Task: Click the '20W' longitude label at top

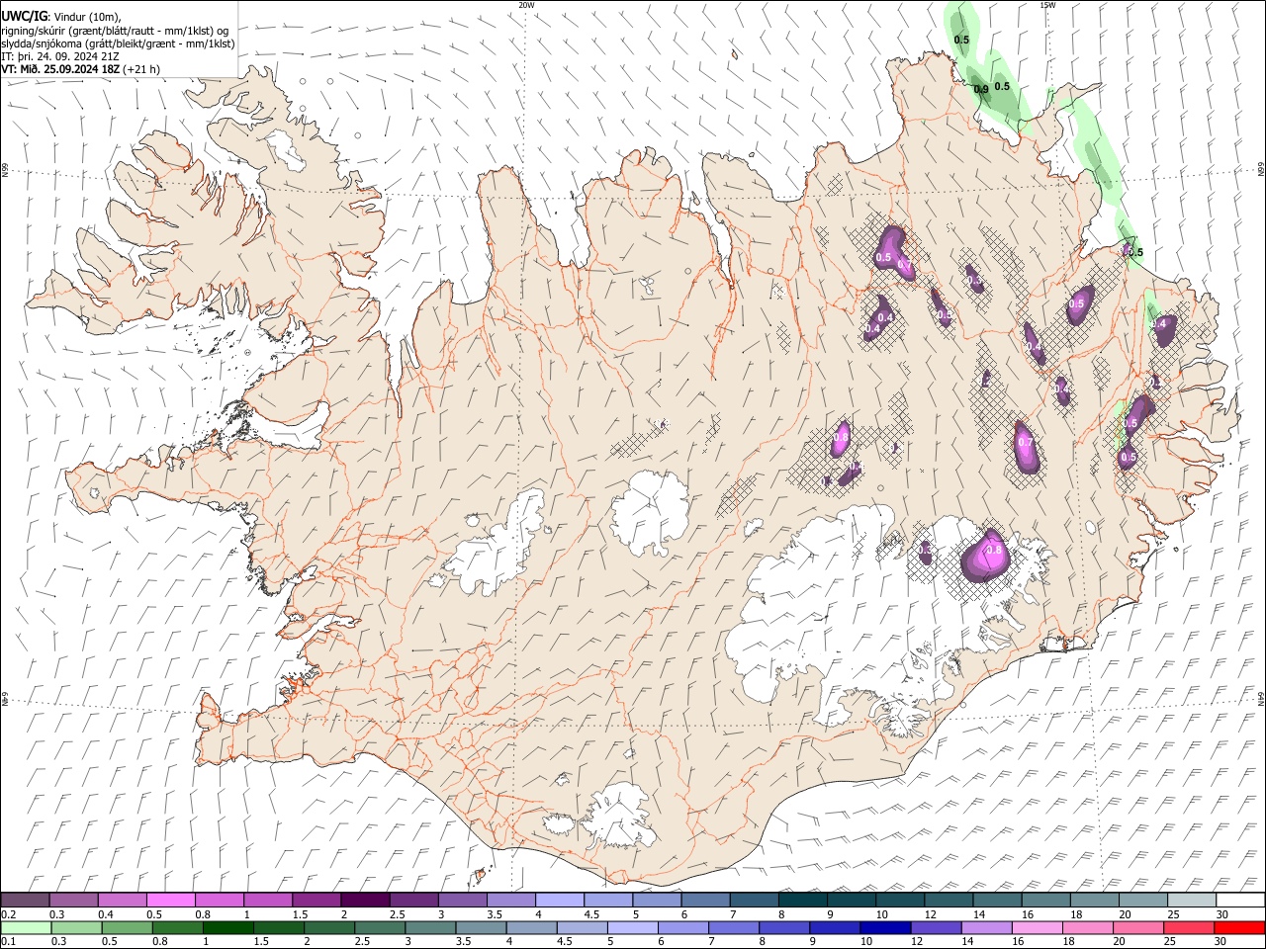Action: [526, 5]
